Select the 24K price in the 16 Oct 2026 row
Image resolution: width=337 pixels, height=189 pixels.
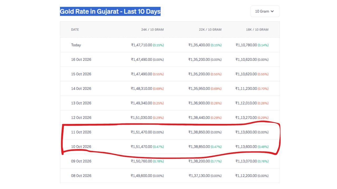coord(141,60)
